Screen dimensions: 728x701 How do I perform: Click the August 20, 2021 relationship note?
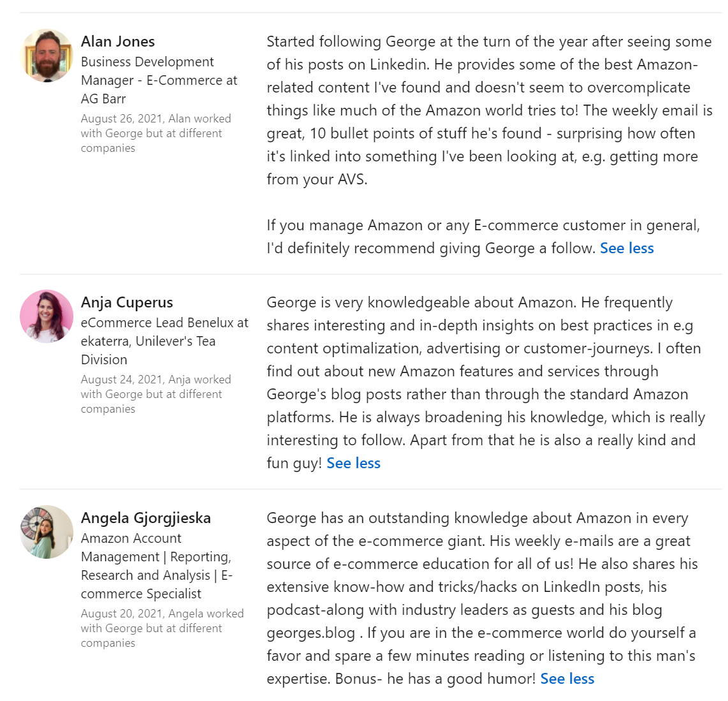click(162, 628)
